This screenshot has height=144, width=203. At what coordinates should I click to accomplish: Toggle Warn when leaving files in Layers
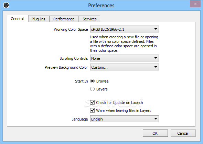point(92,111)
